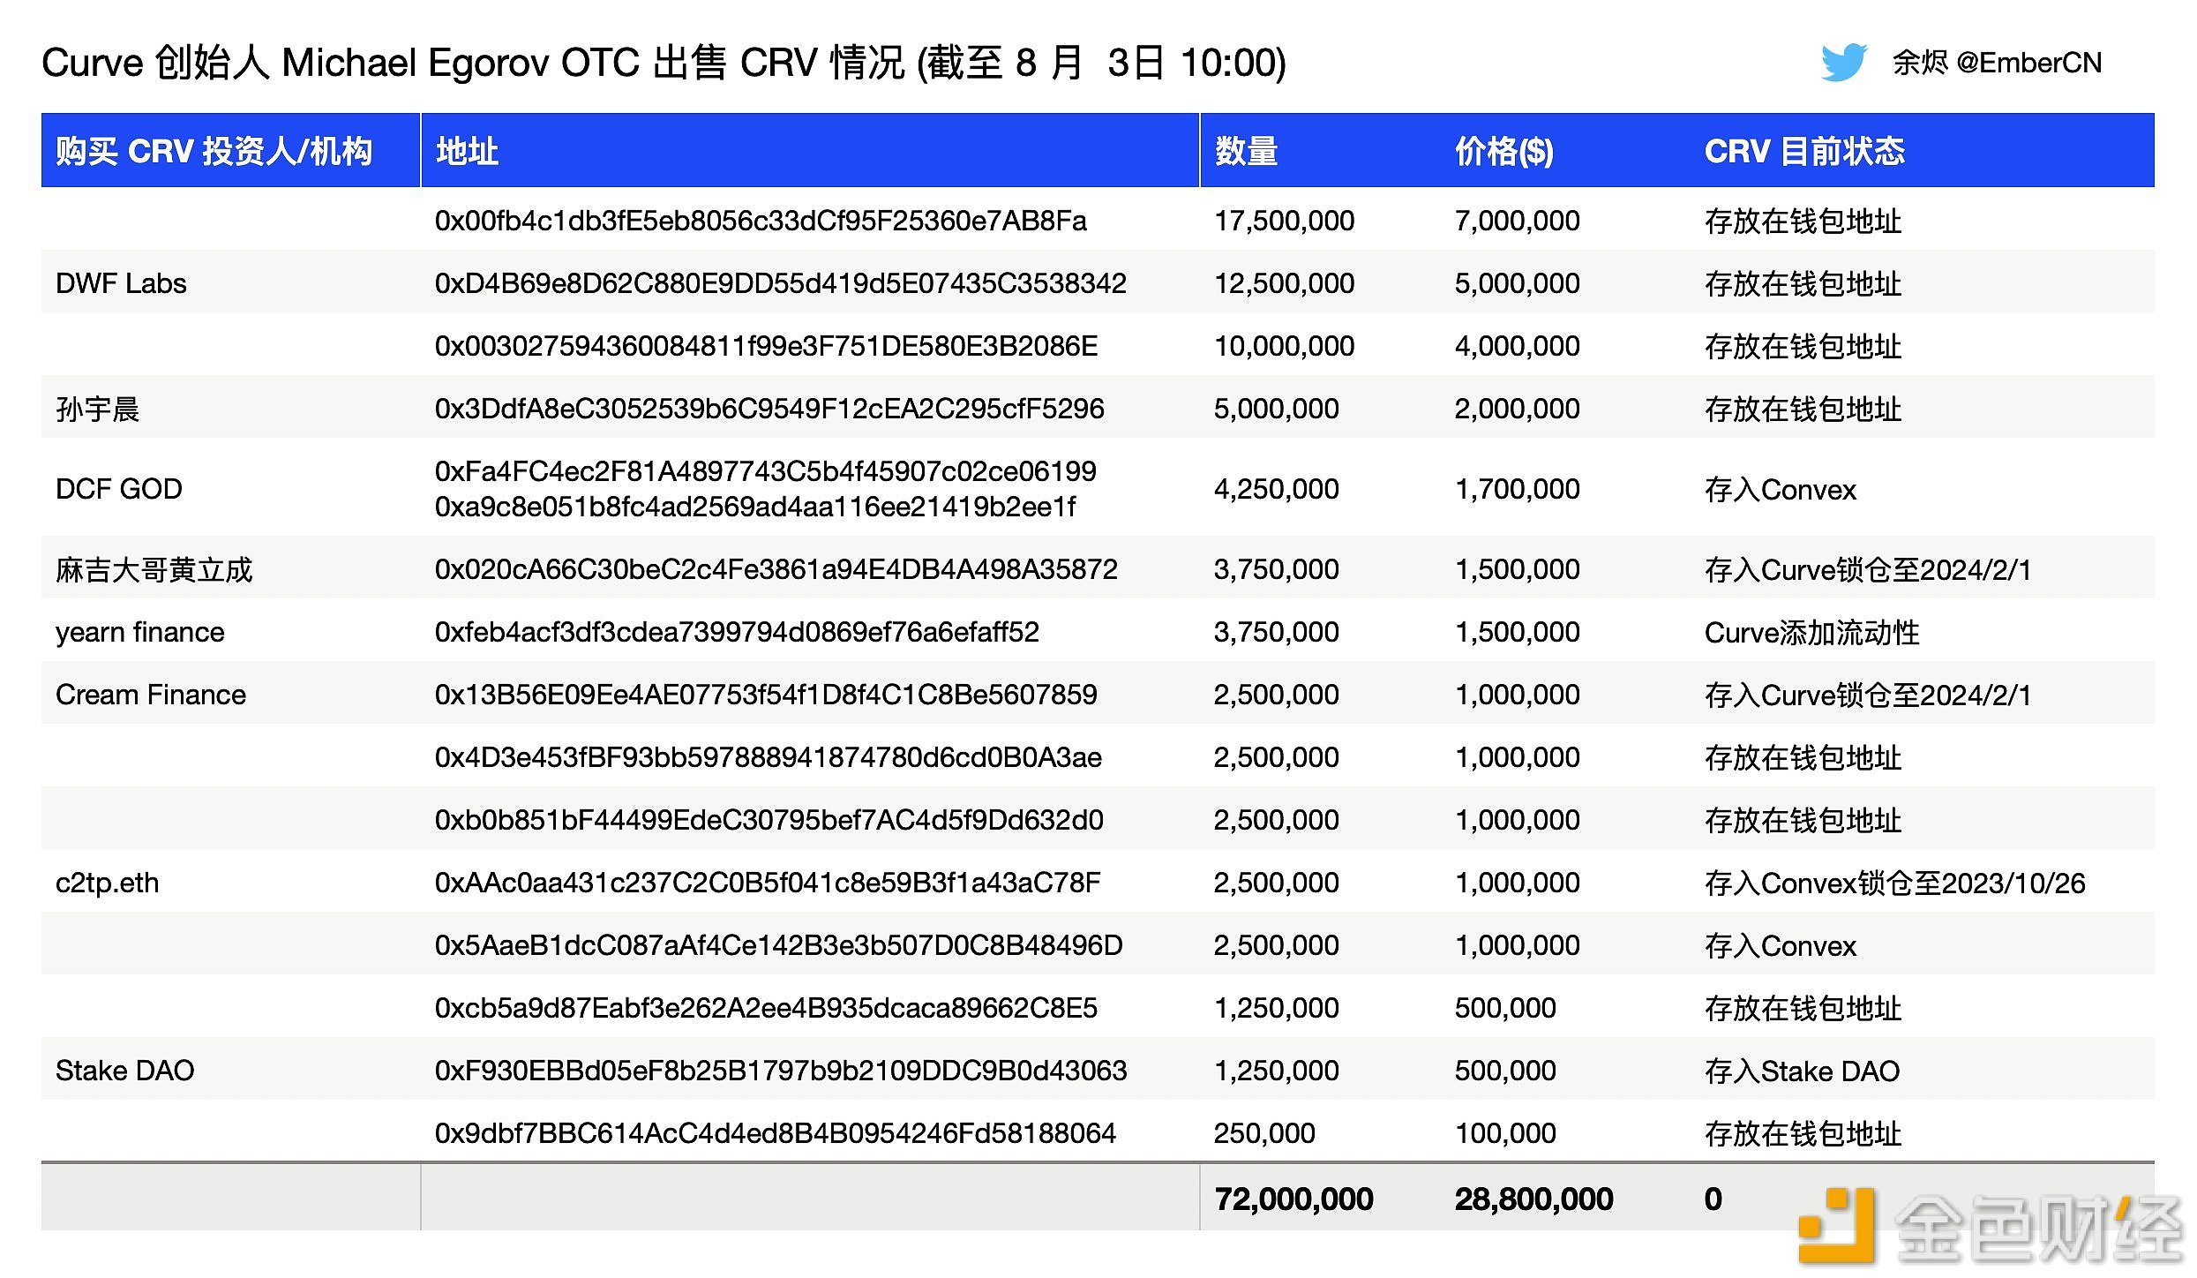Click the 100,000 price cell

tap(1505, 1133)
